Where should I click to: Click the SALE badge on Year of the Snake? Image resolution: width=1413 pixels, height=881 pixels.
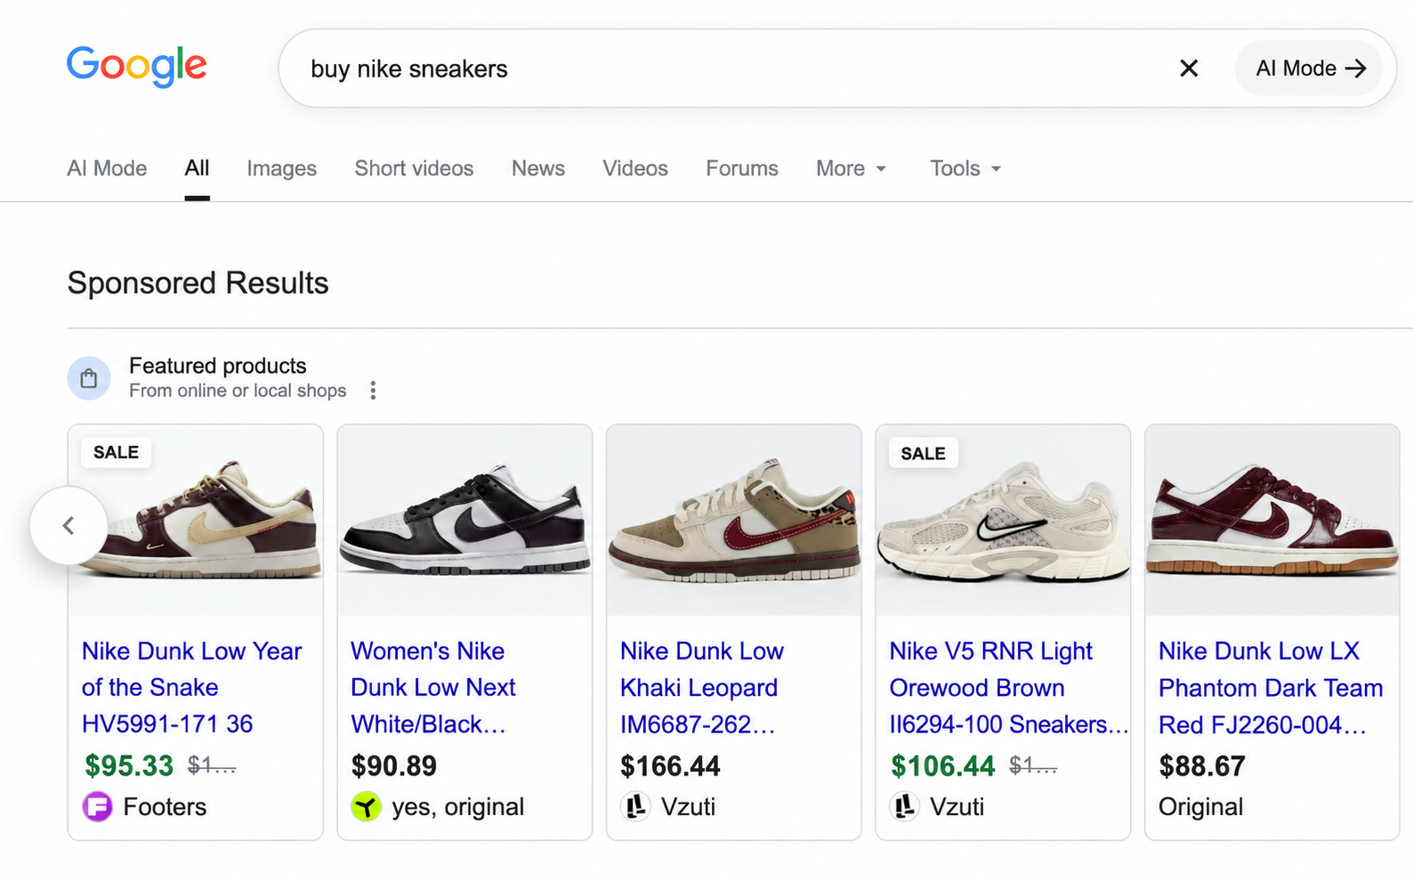coord(117,452)
